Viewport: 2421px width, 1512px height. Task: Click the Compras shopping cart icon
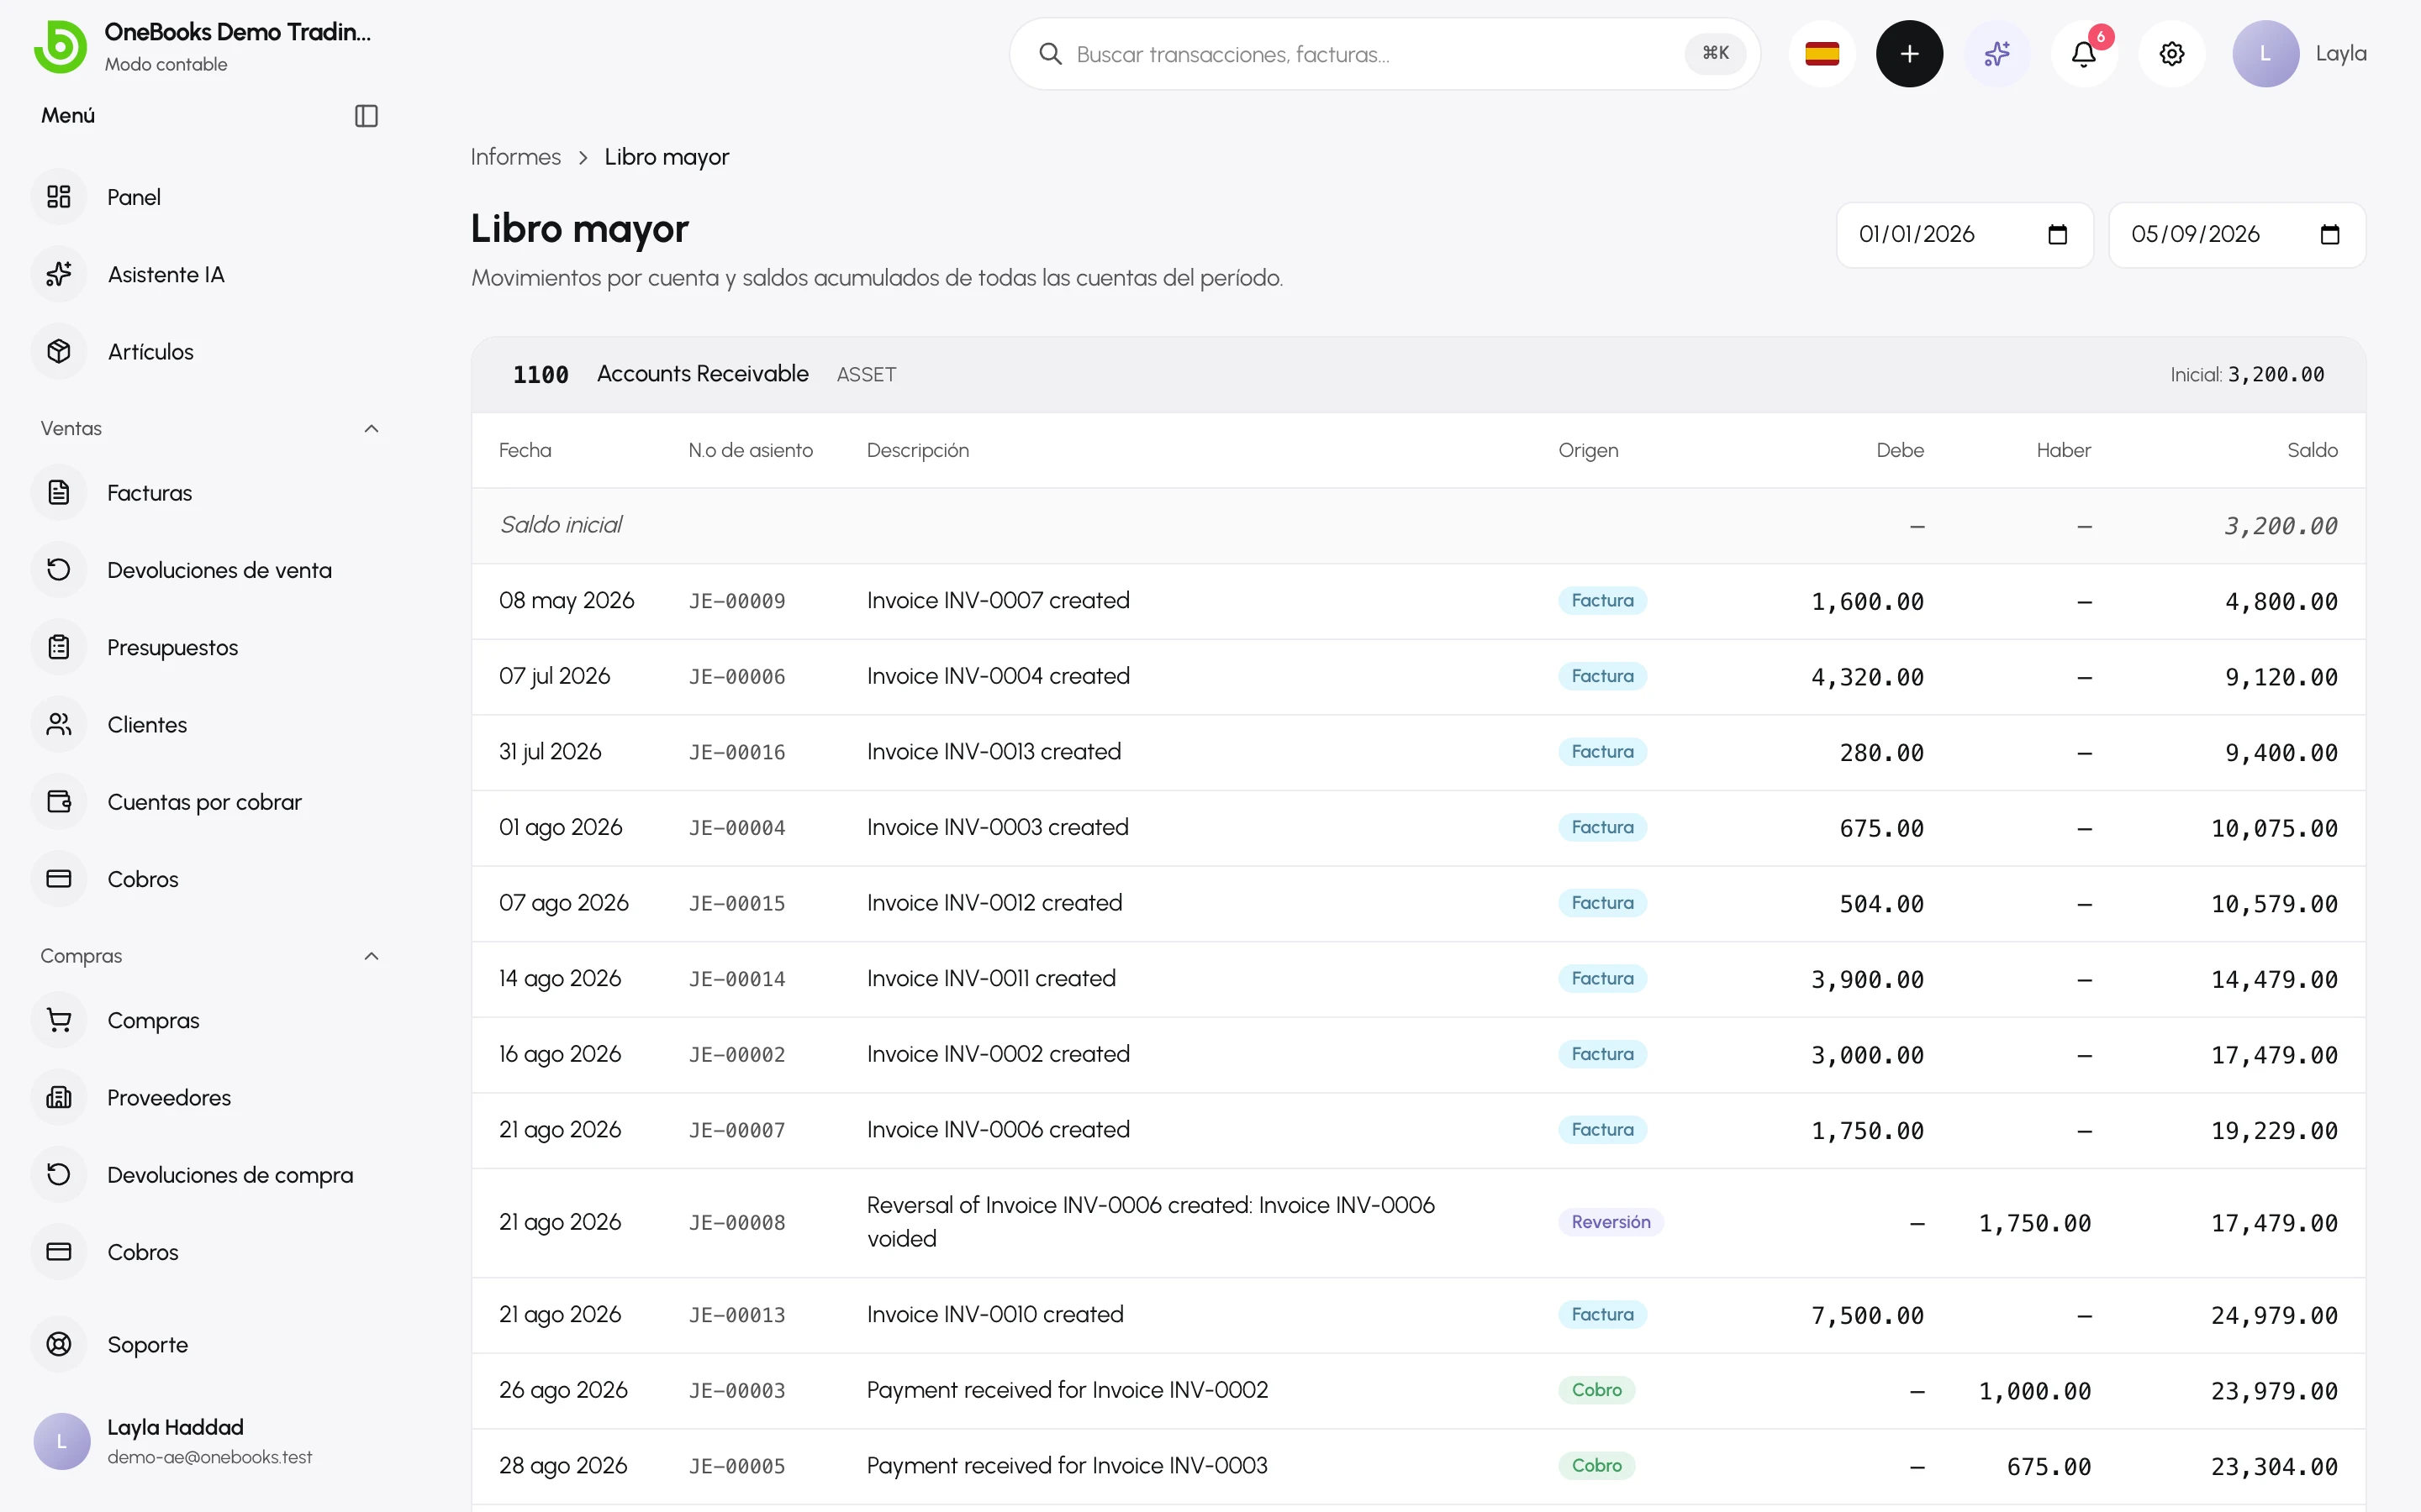59,1020
